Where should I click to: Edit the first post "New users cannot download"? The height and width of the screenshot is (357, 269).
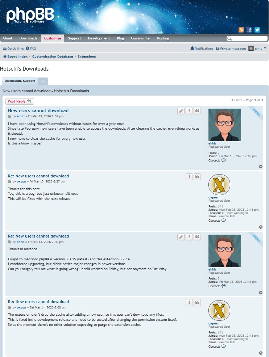pos(181,111)
